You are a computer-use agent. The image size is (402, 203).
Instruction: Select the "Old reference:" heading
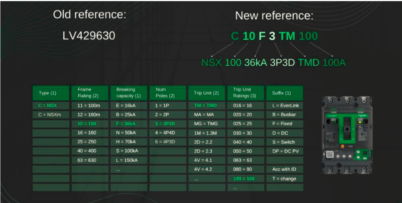(90, 15)
